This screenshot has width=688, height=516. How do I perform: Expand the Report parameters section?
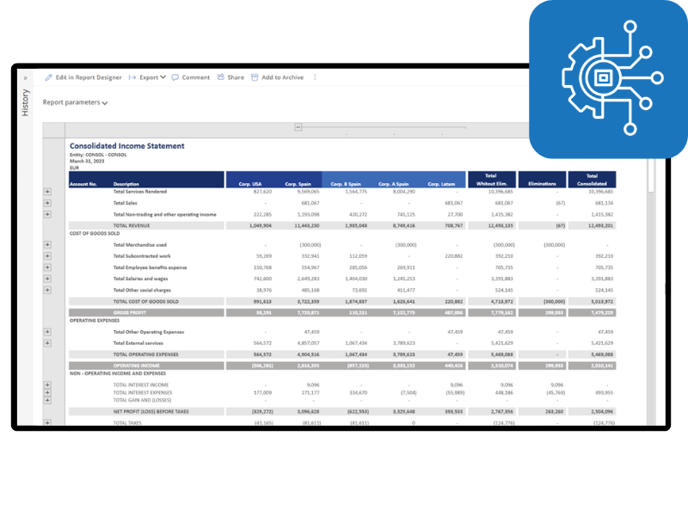(x=76, y=102)
